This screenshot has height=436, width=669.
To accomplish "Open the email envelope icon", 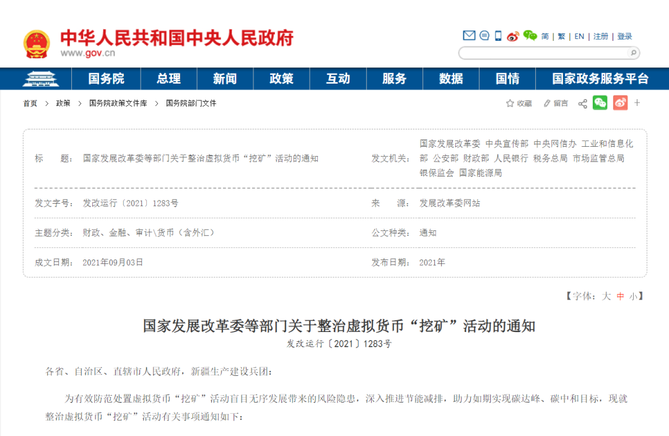I will pyautogui.click(x=469, y=35).
